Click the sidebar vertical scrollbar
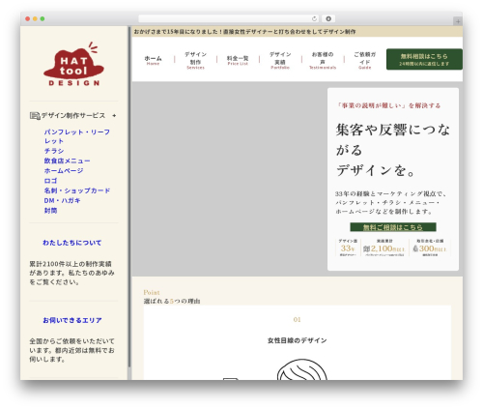 pos(129,196)
